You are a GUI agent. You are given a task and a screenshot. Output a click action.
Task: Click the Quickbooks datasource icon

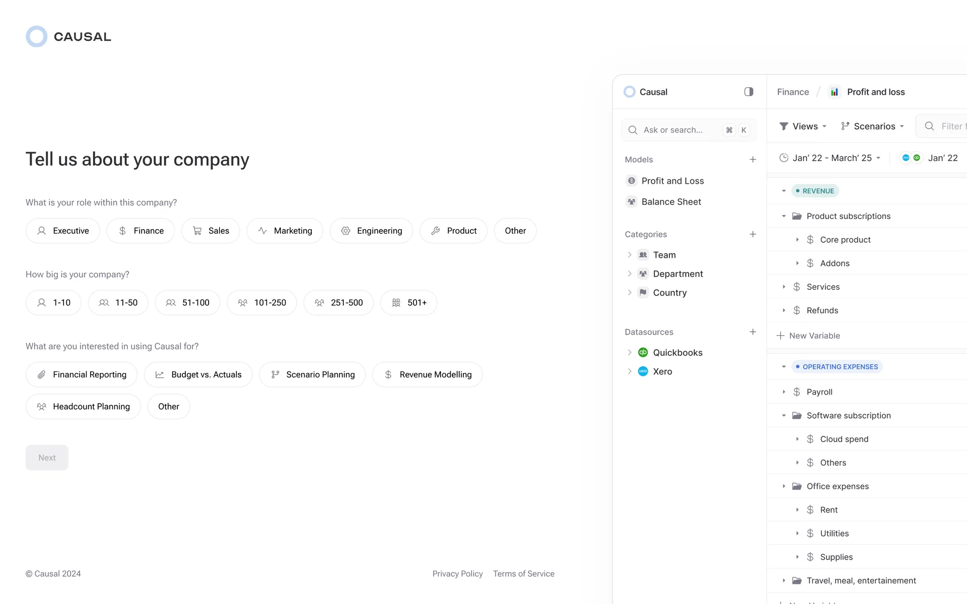click(x=643, y=352)
